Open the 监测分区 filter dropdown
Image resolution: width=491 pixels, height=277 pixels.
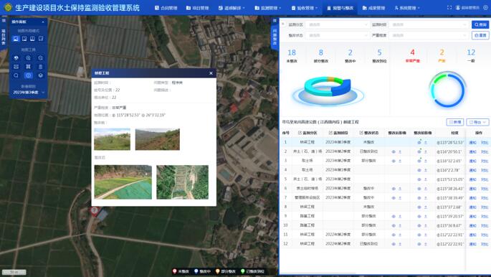(x=338, y=24)
